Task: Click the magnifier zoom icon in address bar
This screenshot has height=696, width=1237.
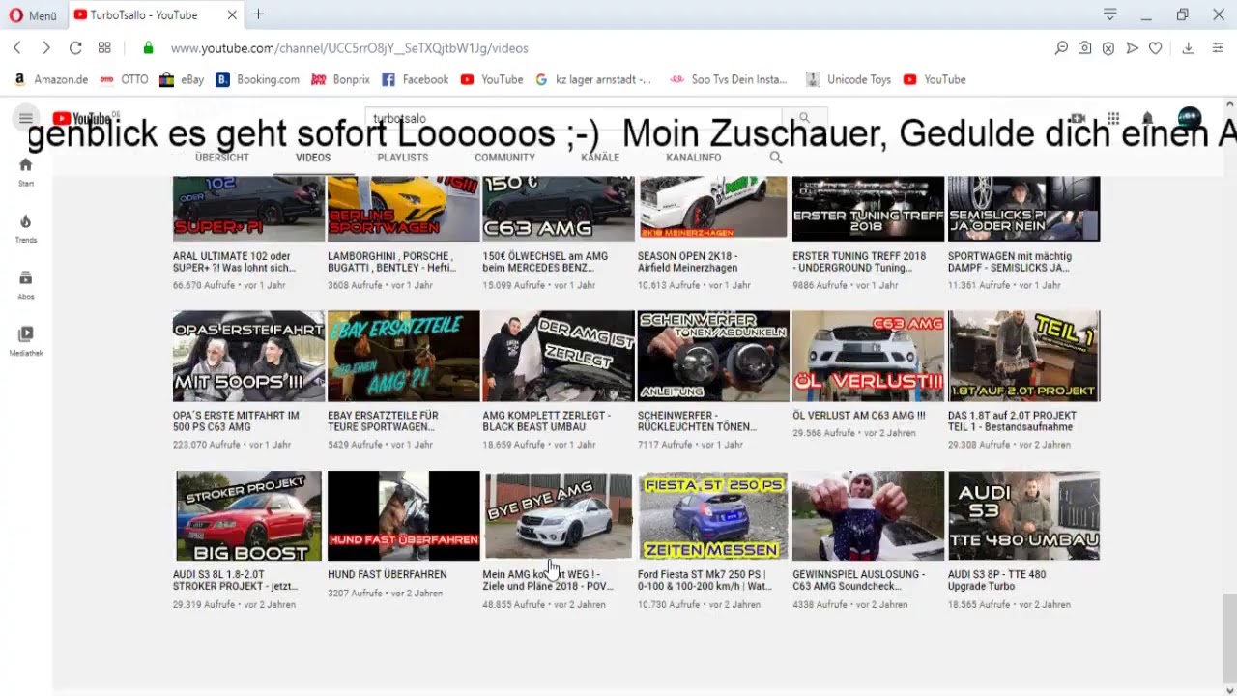Action: point(1061,47)
